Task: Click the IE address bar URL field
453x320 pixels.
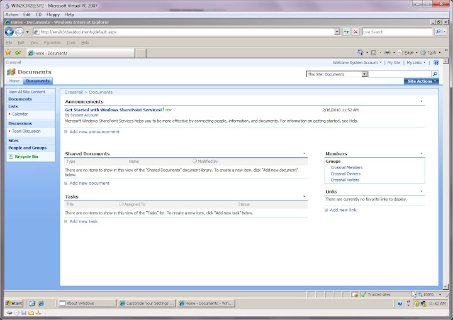Action: tap(184, 32)
